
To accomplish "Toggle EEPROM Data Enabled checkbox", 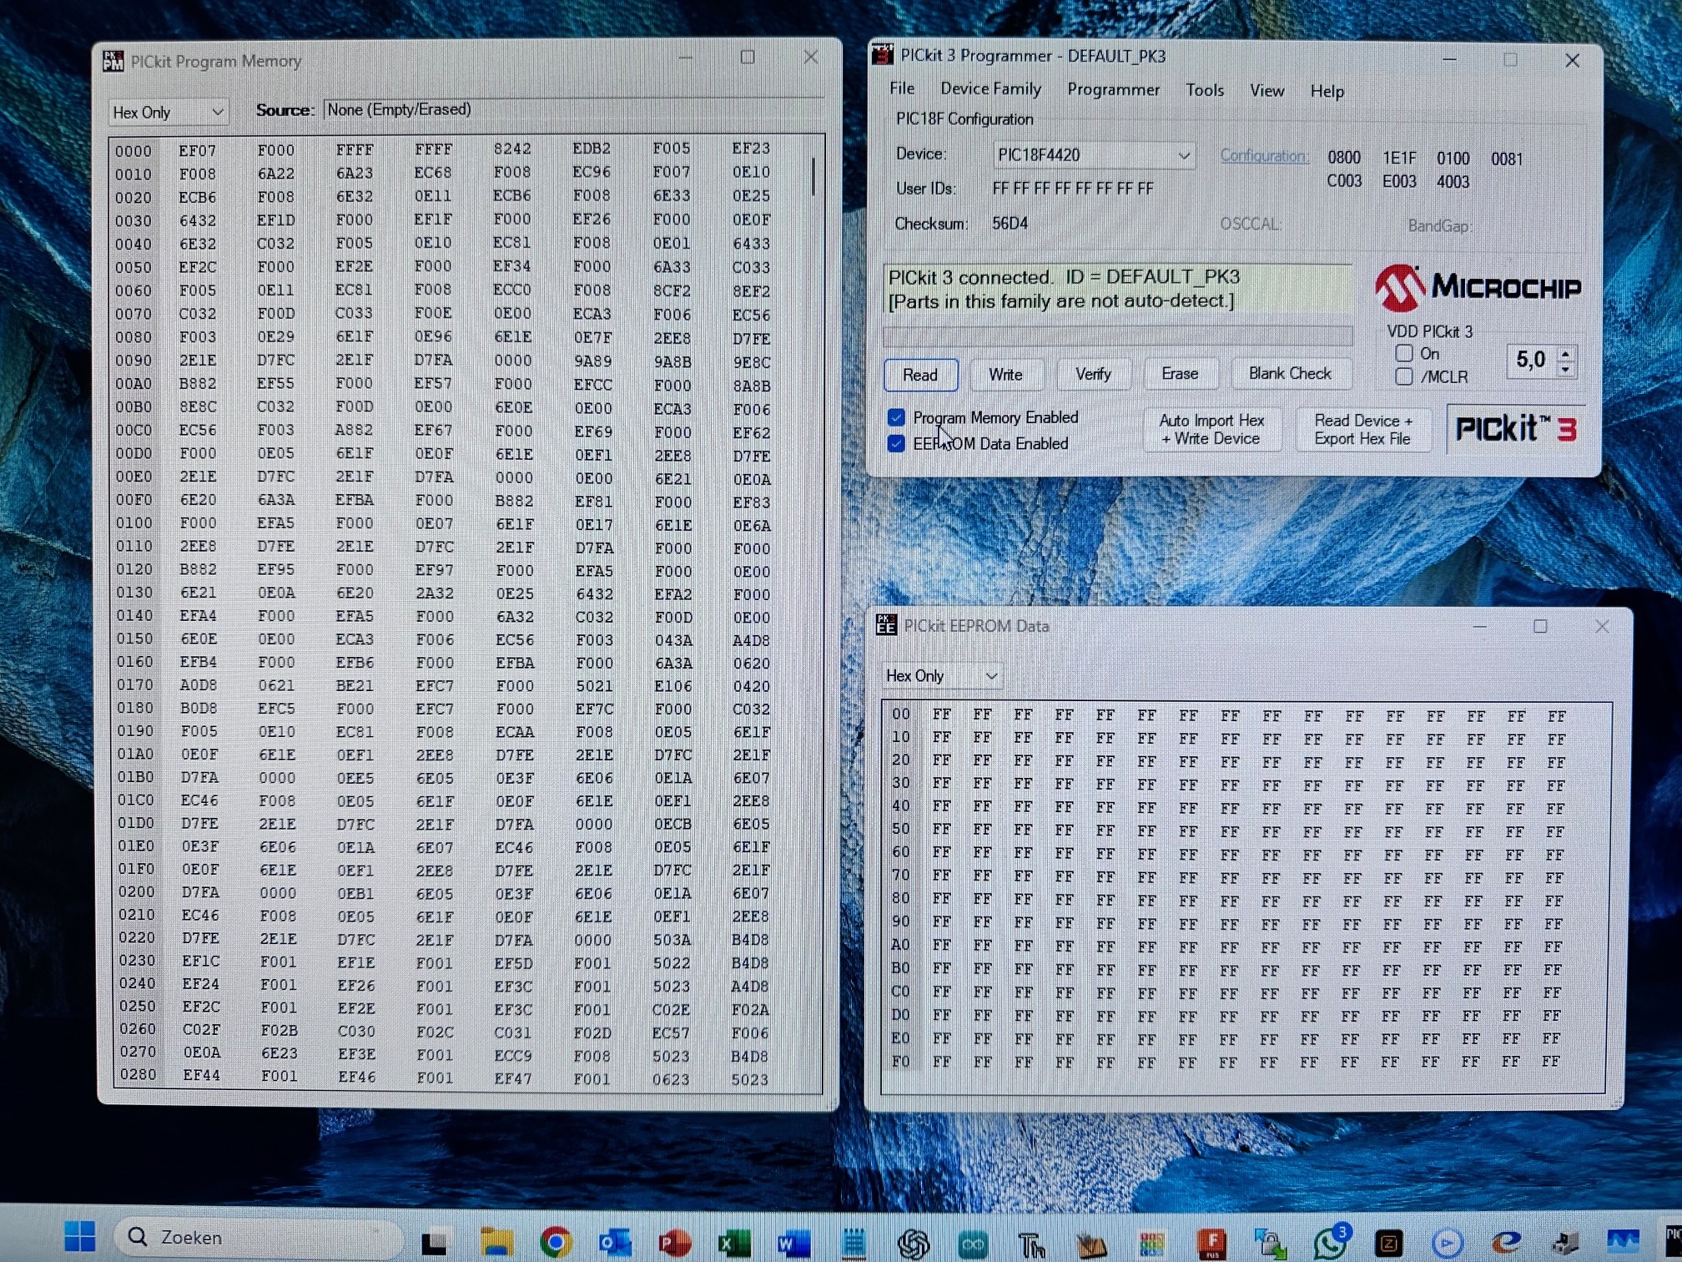I will [x=896, y=443].
